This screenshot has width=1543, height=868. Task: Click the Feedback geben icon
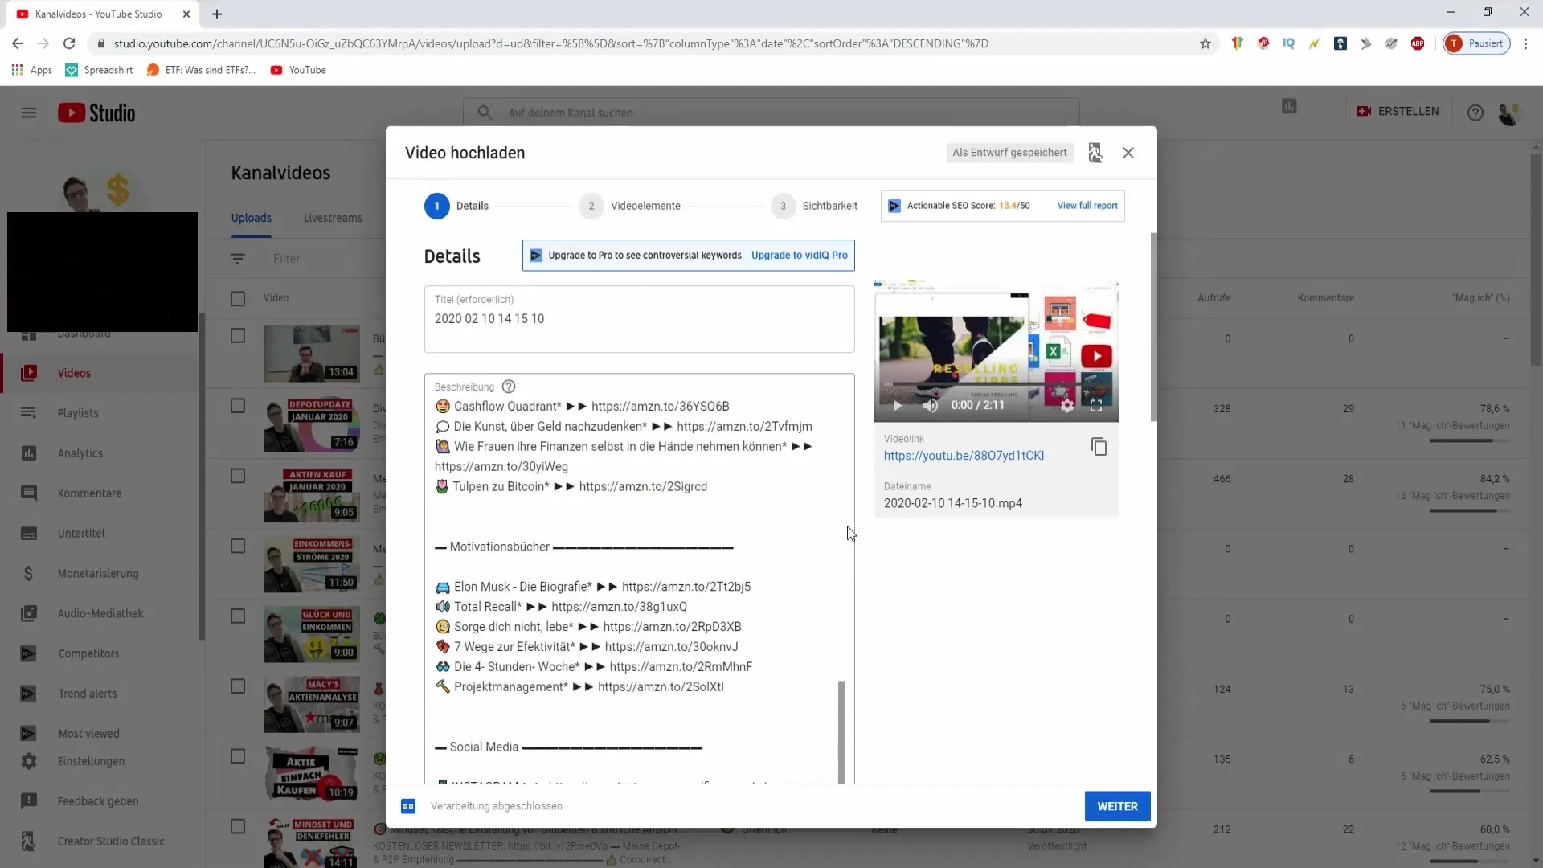[x=29, y=801]
